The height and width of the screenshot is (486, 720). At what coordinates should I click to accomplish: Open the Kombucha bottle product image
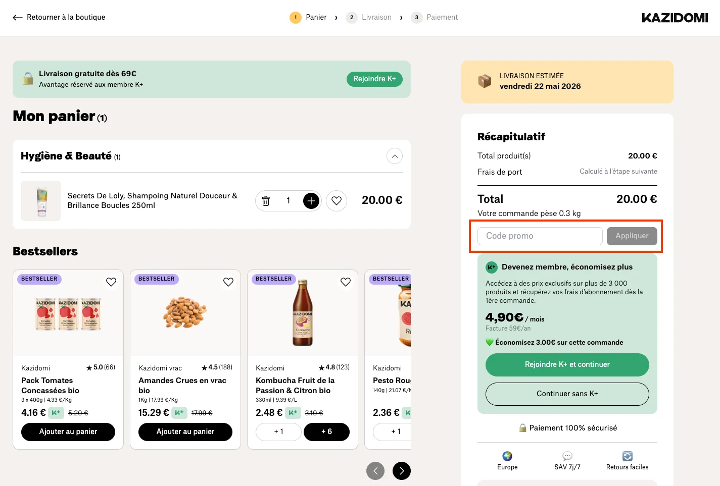coord(303,313)
